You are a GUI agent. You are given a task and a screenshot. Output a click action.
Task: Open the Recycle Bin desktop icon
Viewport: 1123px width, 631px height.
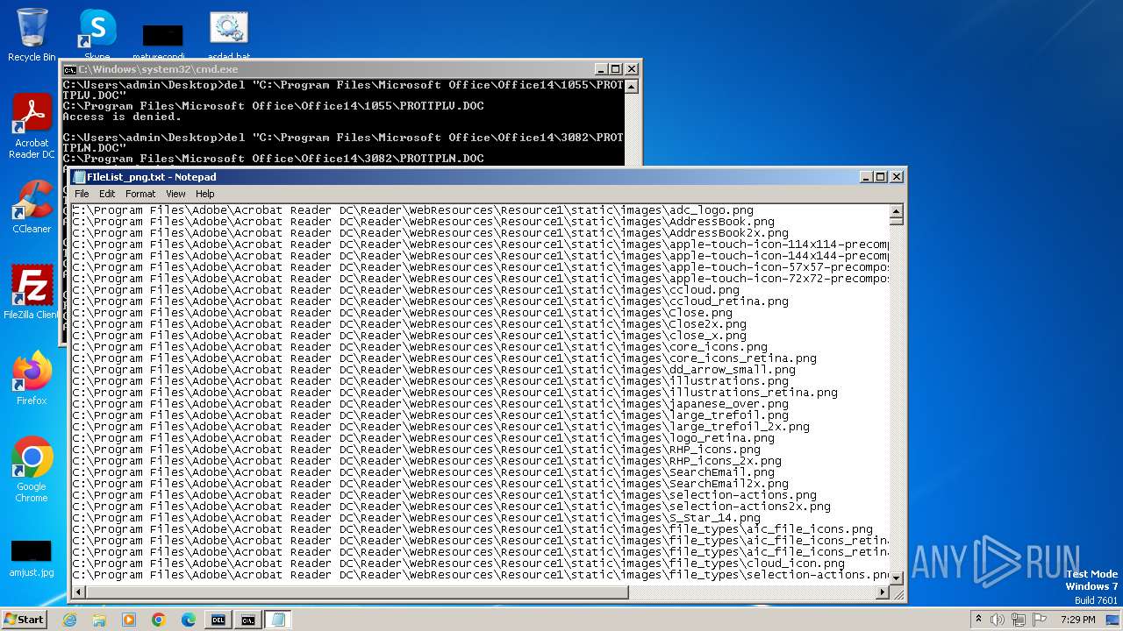(x=32, y=35)
